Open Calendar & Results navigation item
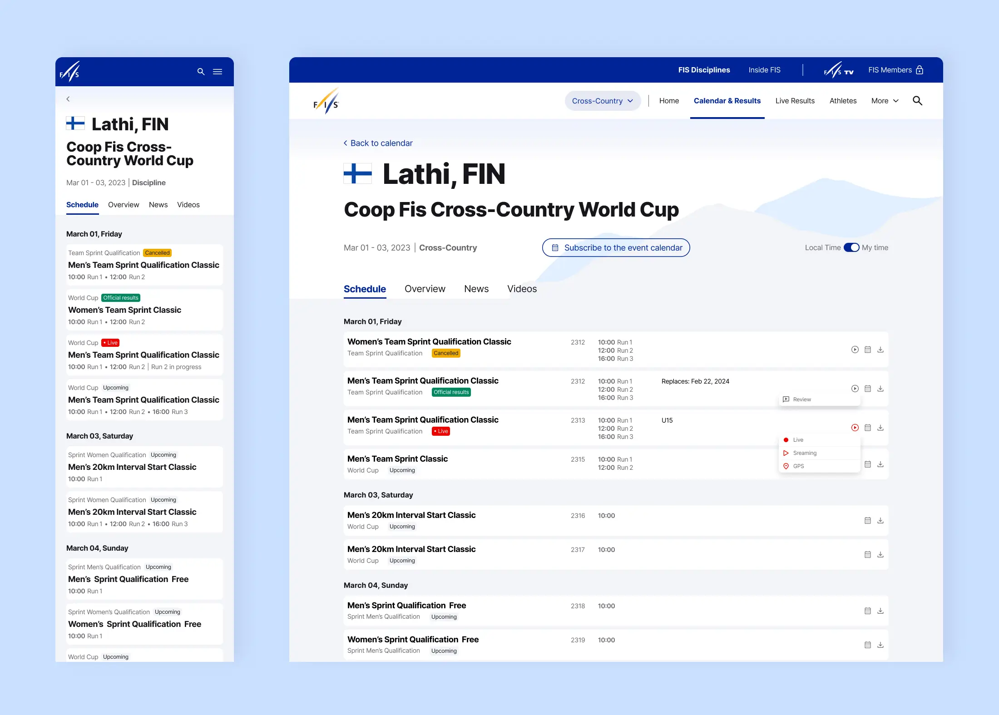Screen dimensions: 999x715 727,101
